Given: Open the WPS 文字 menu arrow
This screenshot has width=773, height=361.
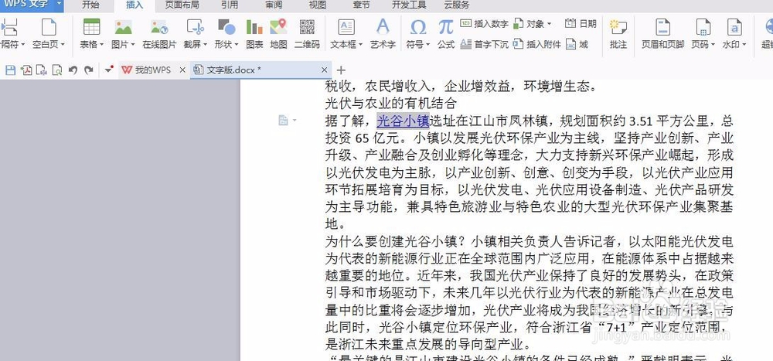Looking at the screenshot, I should (x=59, y=5).
